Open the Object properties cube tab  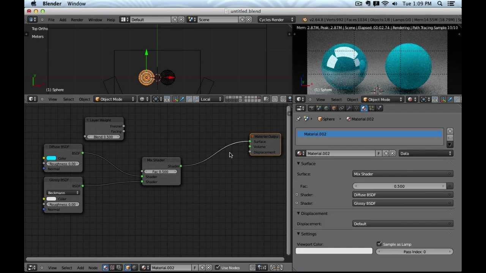pyautogui.click(x=334, y=108)
